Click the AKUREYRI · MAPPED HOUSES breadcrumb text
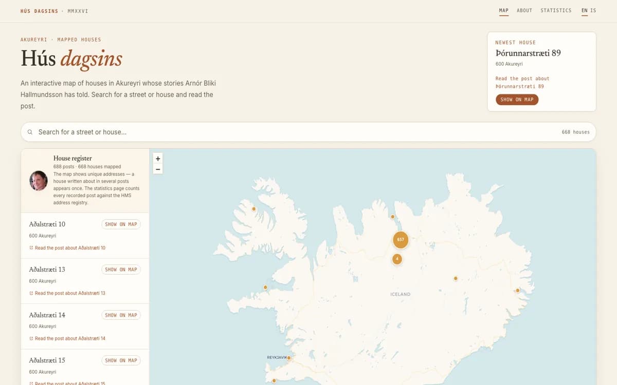The image size is (617, 385). coord(61,40)
